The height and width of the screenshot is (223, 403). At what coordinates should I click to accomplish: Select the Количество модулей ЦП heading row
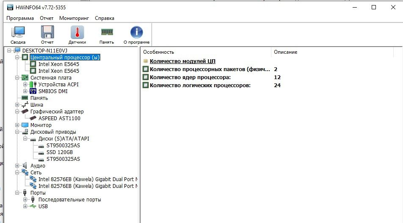coord(182,61)
